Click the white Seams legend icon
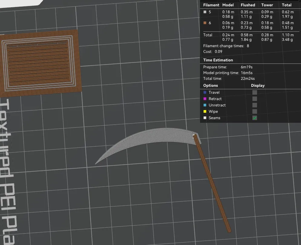Image resolution: width=301 pixels, height=245 pixels. (205, 118)
